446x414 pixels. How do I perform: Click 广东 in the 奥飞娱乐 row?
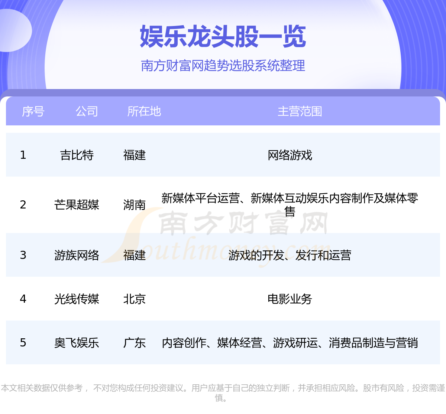click(x=135, y=343)
